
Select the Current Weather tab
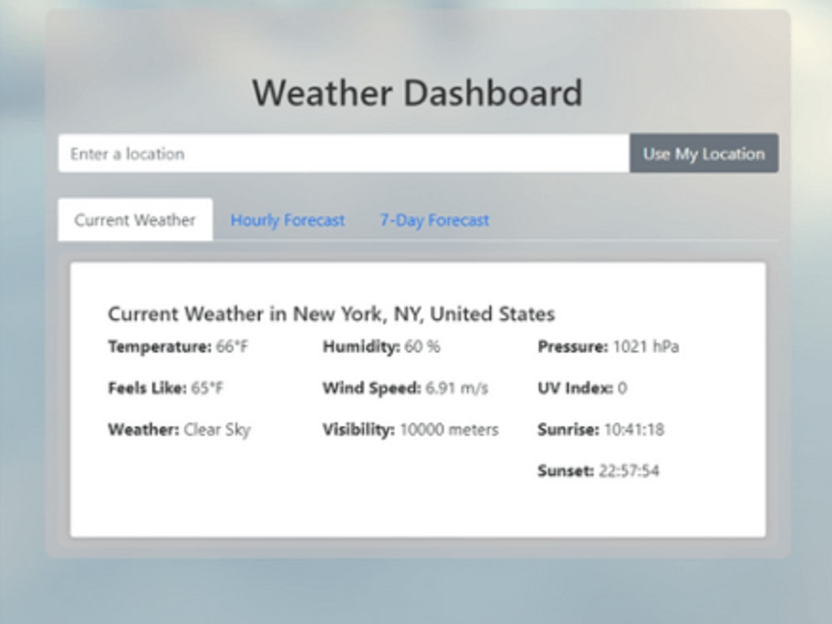pos(136,220)
